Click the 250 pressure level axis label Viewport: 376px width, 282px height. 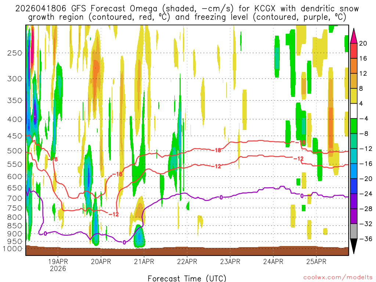point(15,53)
